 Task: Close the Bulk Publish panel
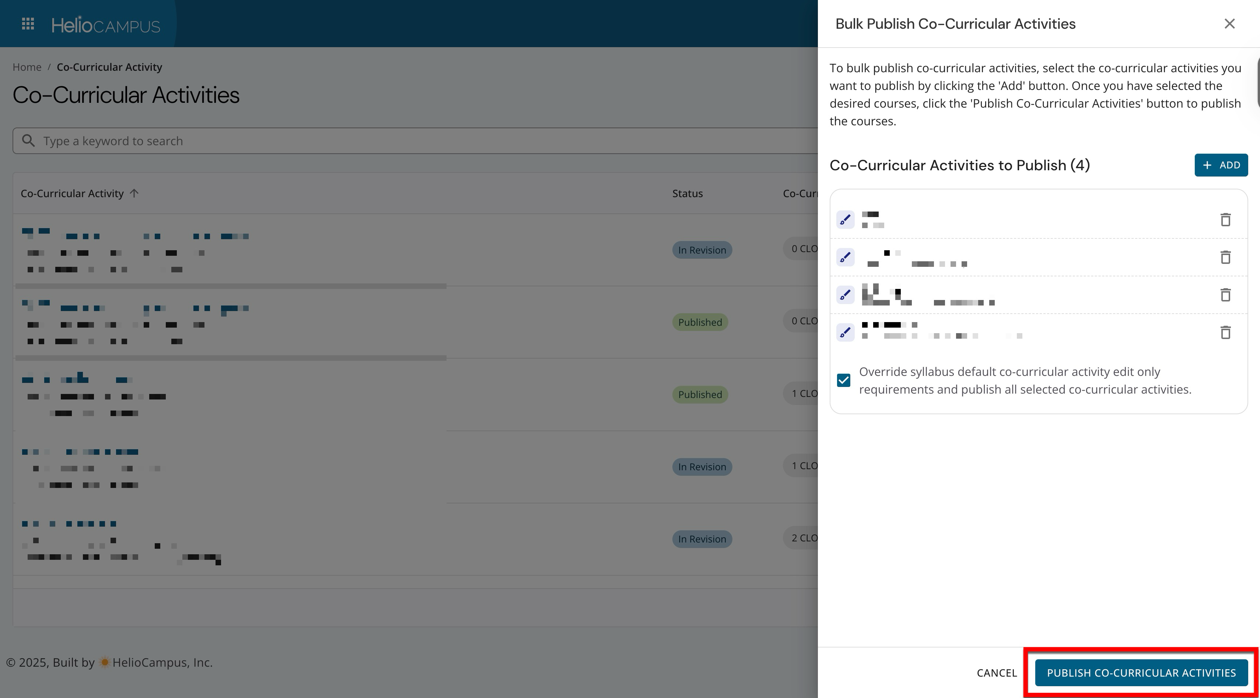pos(1229,24)
